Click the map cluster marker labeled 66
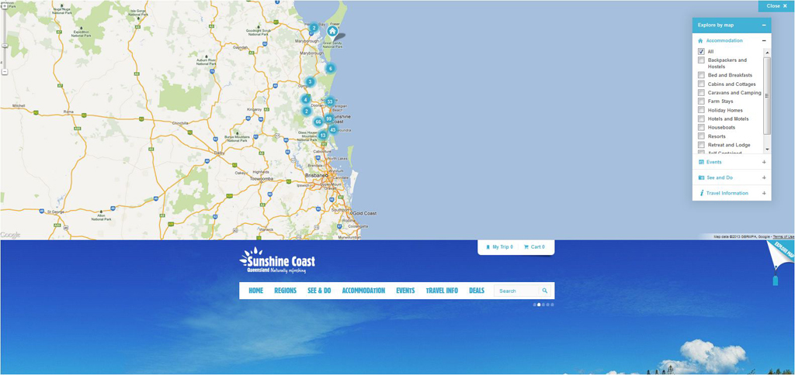Viewport: 795px width, 375px height. tap(318, 122)
